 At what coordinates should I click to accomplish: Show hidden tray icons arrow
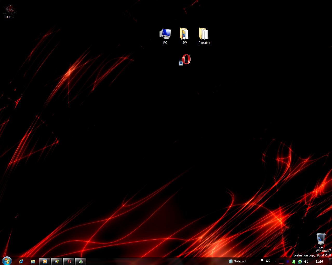[275, 262]
